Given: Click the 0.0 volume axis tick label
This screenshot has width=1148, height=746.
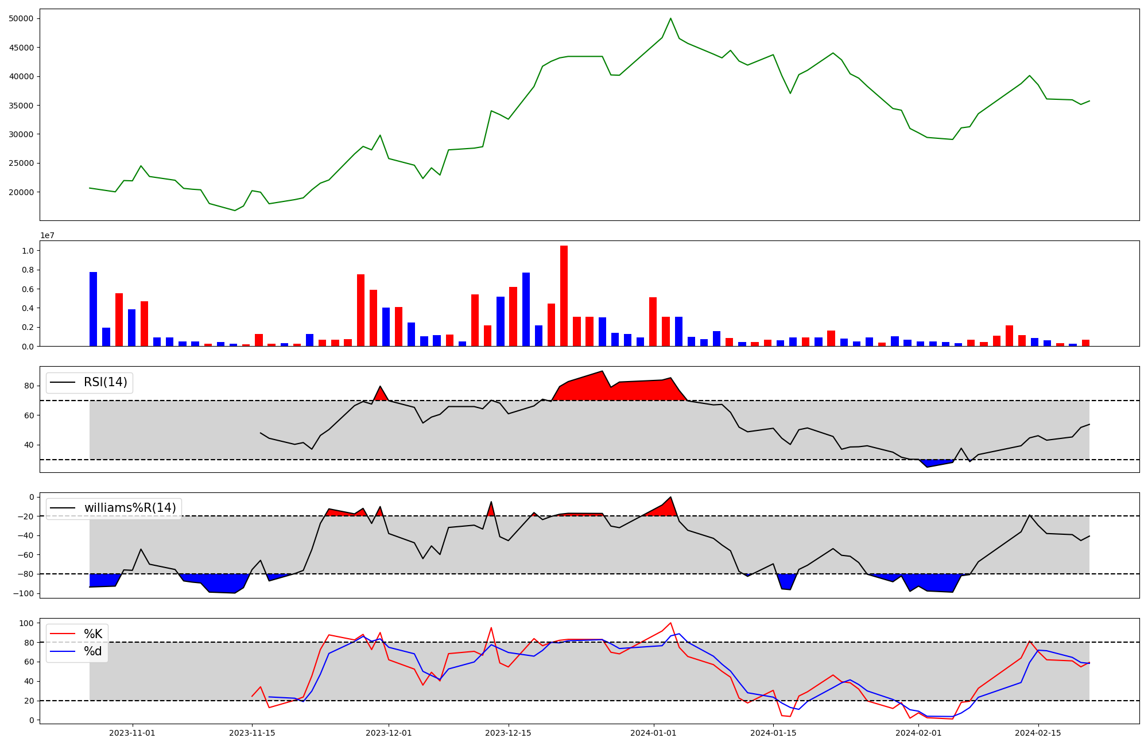Looking at the screenshot, I should point(28,347).
